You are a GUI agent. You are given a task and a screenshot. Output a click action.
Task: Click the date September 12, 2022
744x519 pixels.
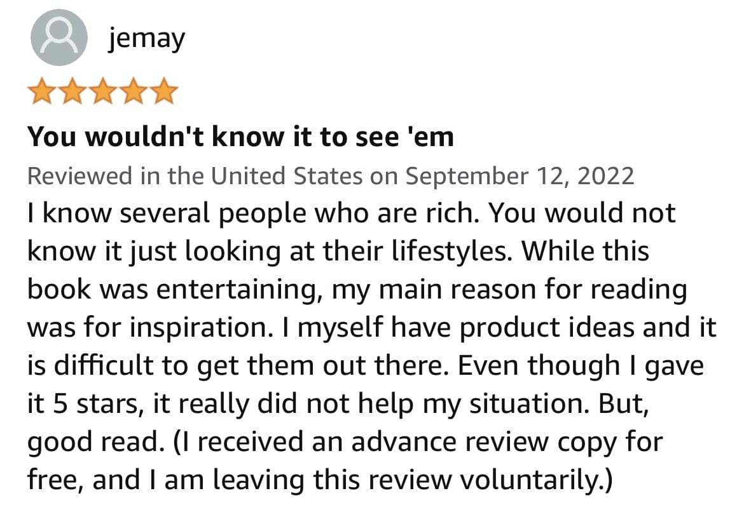[520, 175]
